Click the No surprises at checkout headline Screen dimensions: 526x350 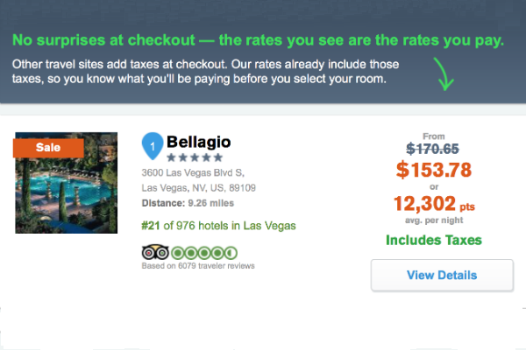pyautogui.click(x=258, y=40)
